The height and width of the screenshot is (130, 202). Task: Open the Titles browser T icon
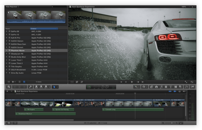click(171, 87)
